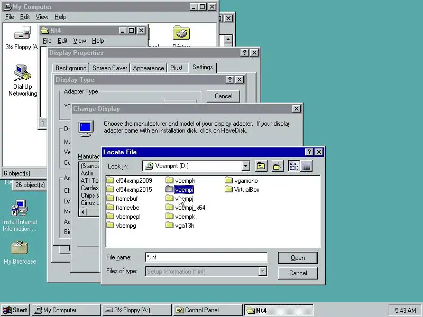423x317 pixels.
Task: Select Actix in the Manufacturers list
Action: click(x=87, y=173)
